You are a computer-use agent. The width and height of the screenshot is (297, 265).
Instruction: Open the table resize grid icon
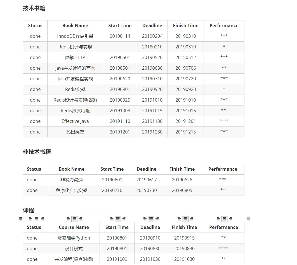(20, 219)
